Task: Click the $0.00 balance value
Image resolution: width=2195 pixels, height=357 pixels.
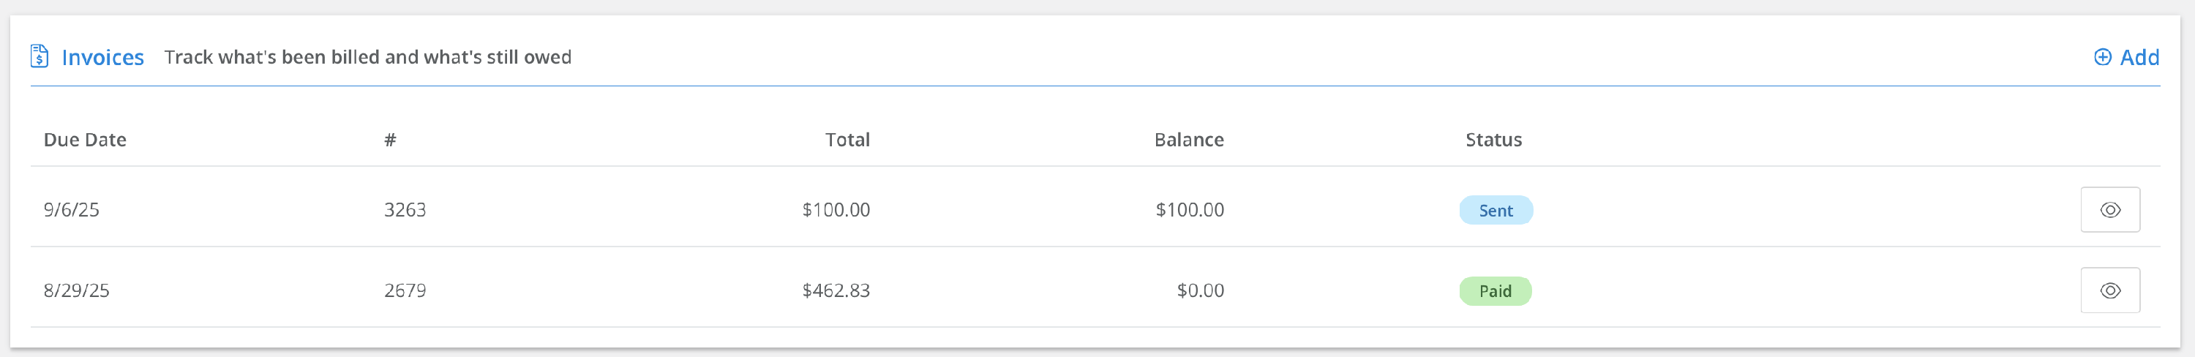Action: point(1200,290)
